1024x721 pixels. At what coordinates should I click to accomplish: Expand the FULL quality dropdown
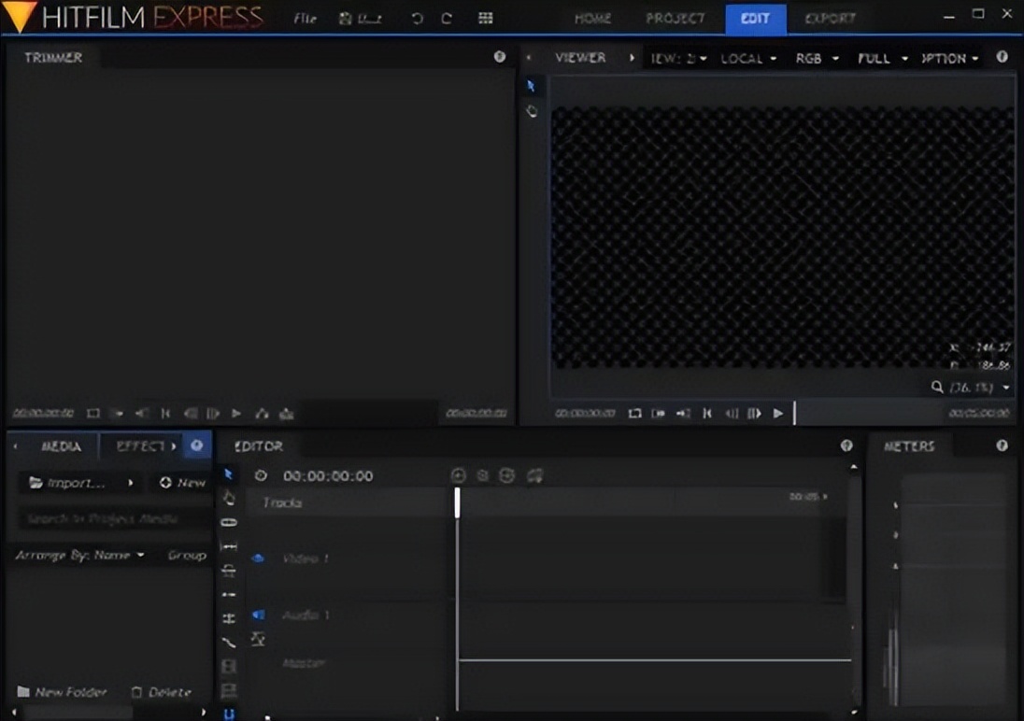click(x=882, y=58)
